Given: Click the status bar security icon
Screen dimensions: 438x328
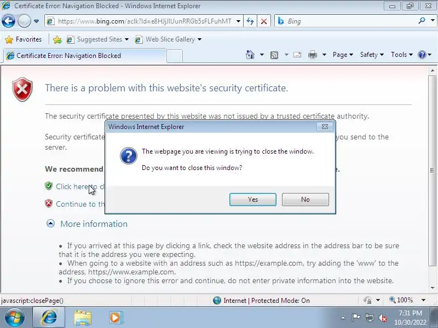Looking at the screenshot, I should pyautogui.click(x=367, y=300).
